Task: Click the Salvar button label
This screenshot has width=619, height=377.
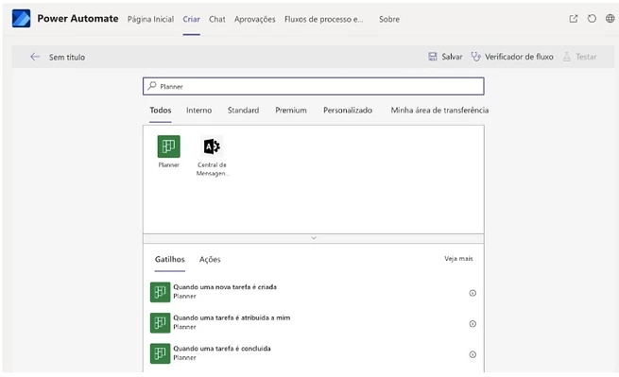Action: coord(452,57)
